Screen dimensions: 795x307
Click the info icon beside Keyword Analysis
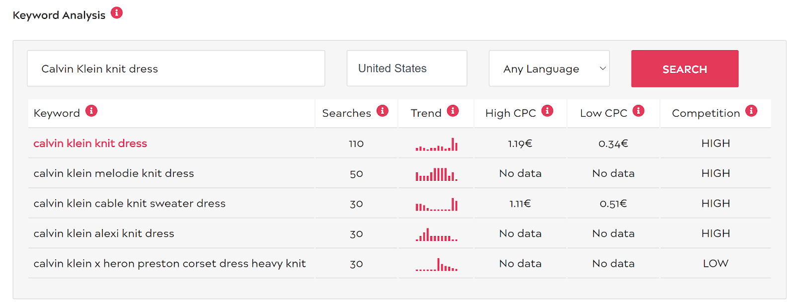[x=117, y=13]
